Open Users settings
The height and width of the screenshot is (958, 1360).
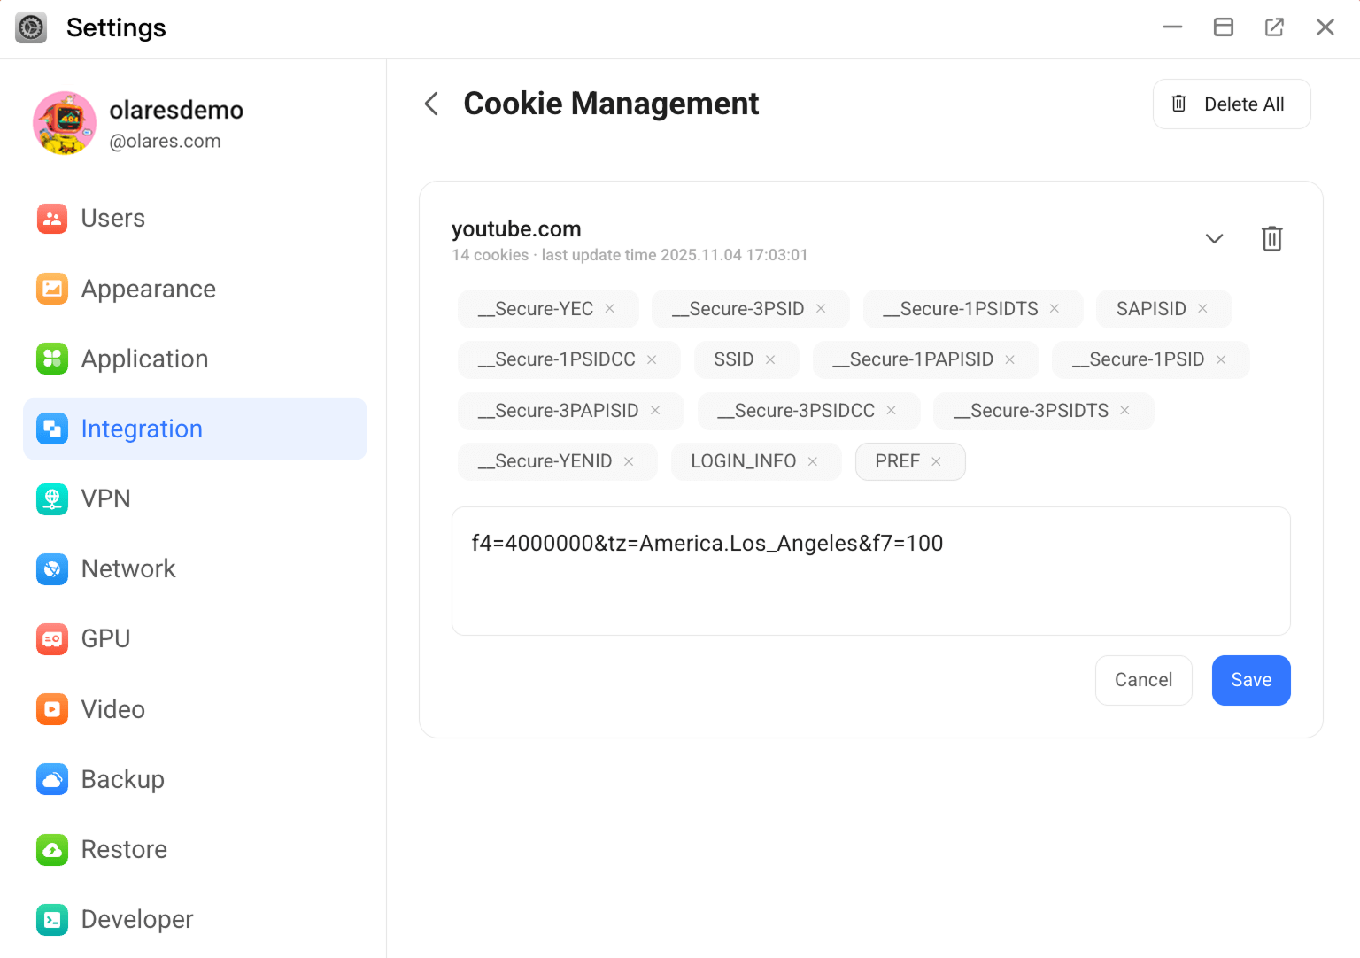(112, 218)
